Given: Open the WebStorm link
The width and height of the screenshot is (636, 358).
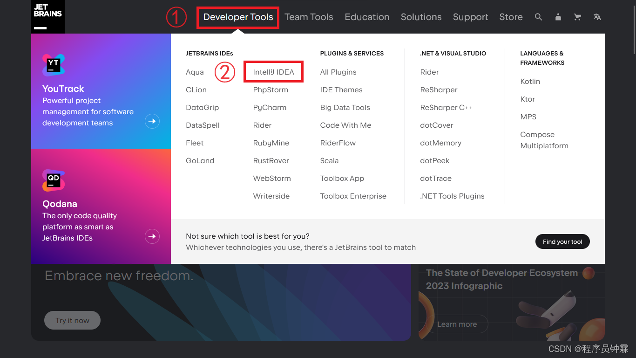Looking at the screenshot, I should [x=272, y=179].
